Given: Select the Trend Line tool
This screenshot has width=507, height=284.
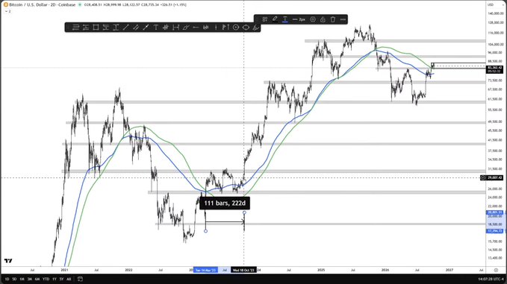Looking at the screenshot, I should 125,28.
